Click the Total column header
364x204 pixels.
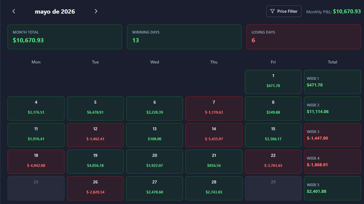332,62
